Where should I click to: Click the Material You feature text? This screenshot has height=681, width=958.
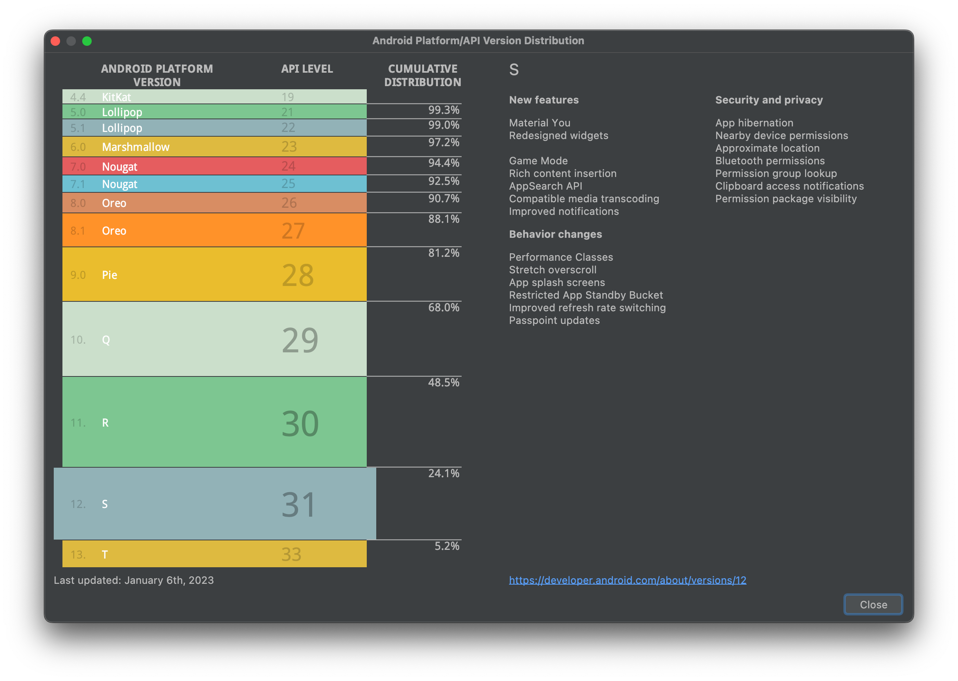(539, 123)
